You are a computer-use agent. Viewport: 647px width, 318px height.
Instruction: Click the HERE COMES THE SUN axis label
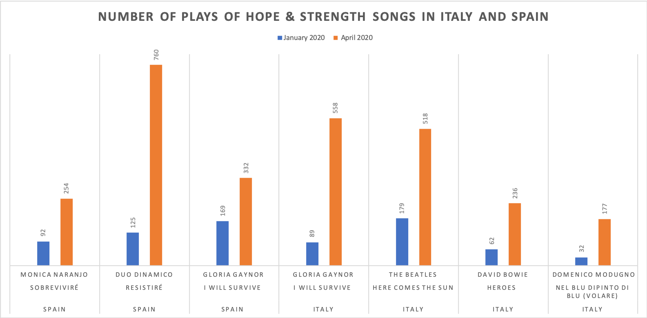(x=413, y=288)
